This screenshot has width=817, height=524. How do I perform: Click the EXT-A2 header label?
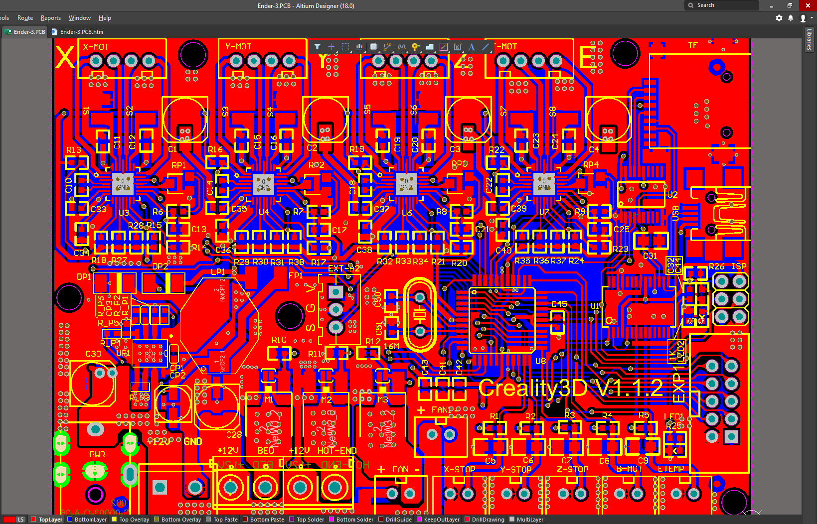tap(343, 268)
